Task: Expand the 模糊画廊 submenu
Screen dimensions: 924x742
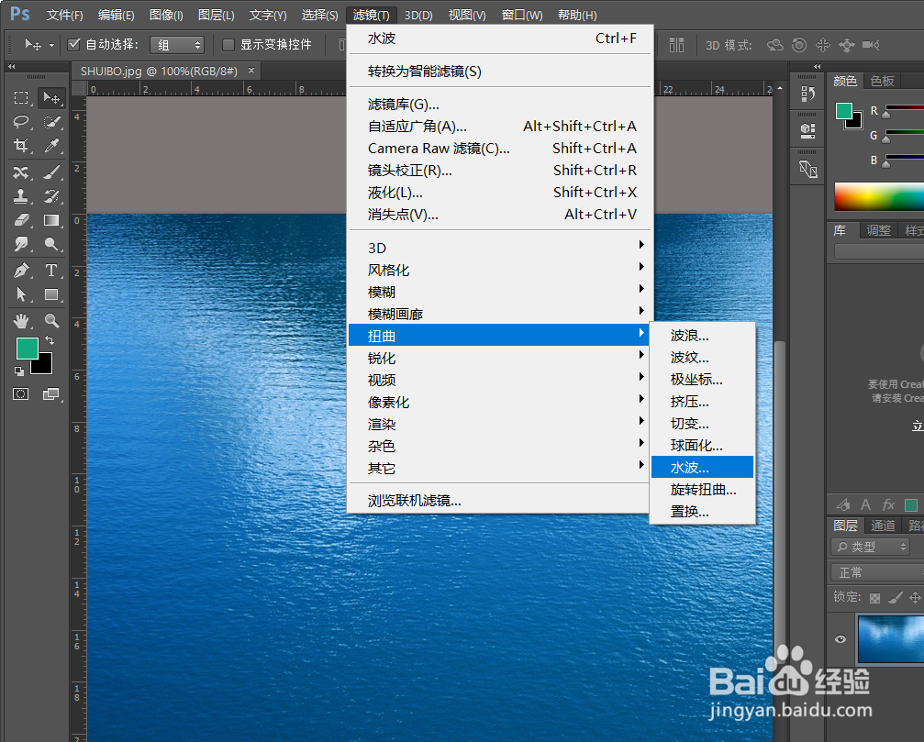Action: (499, 314)
